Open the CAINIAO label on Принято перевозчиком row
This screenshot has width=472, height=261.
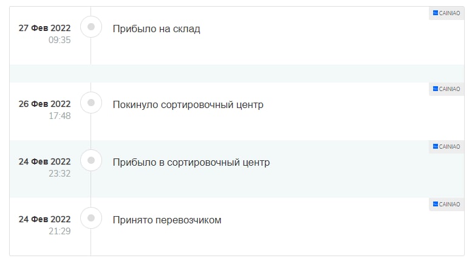(446, 204)
